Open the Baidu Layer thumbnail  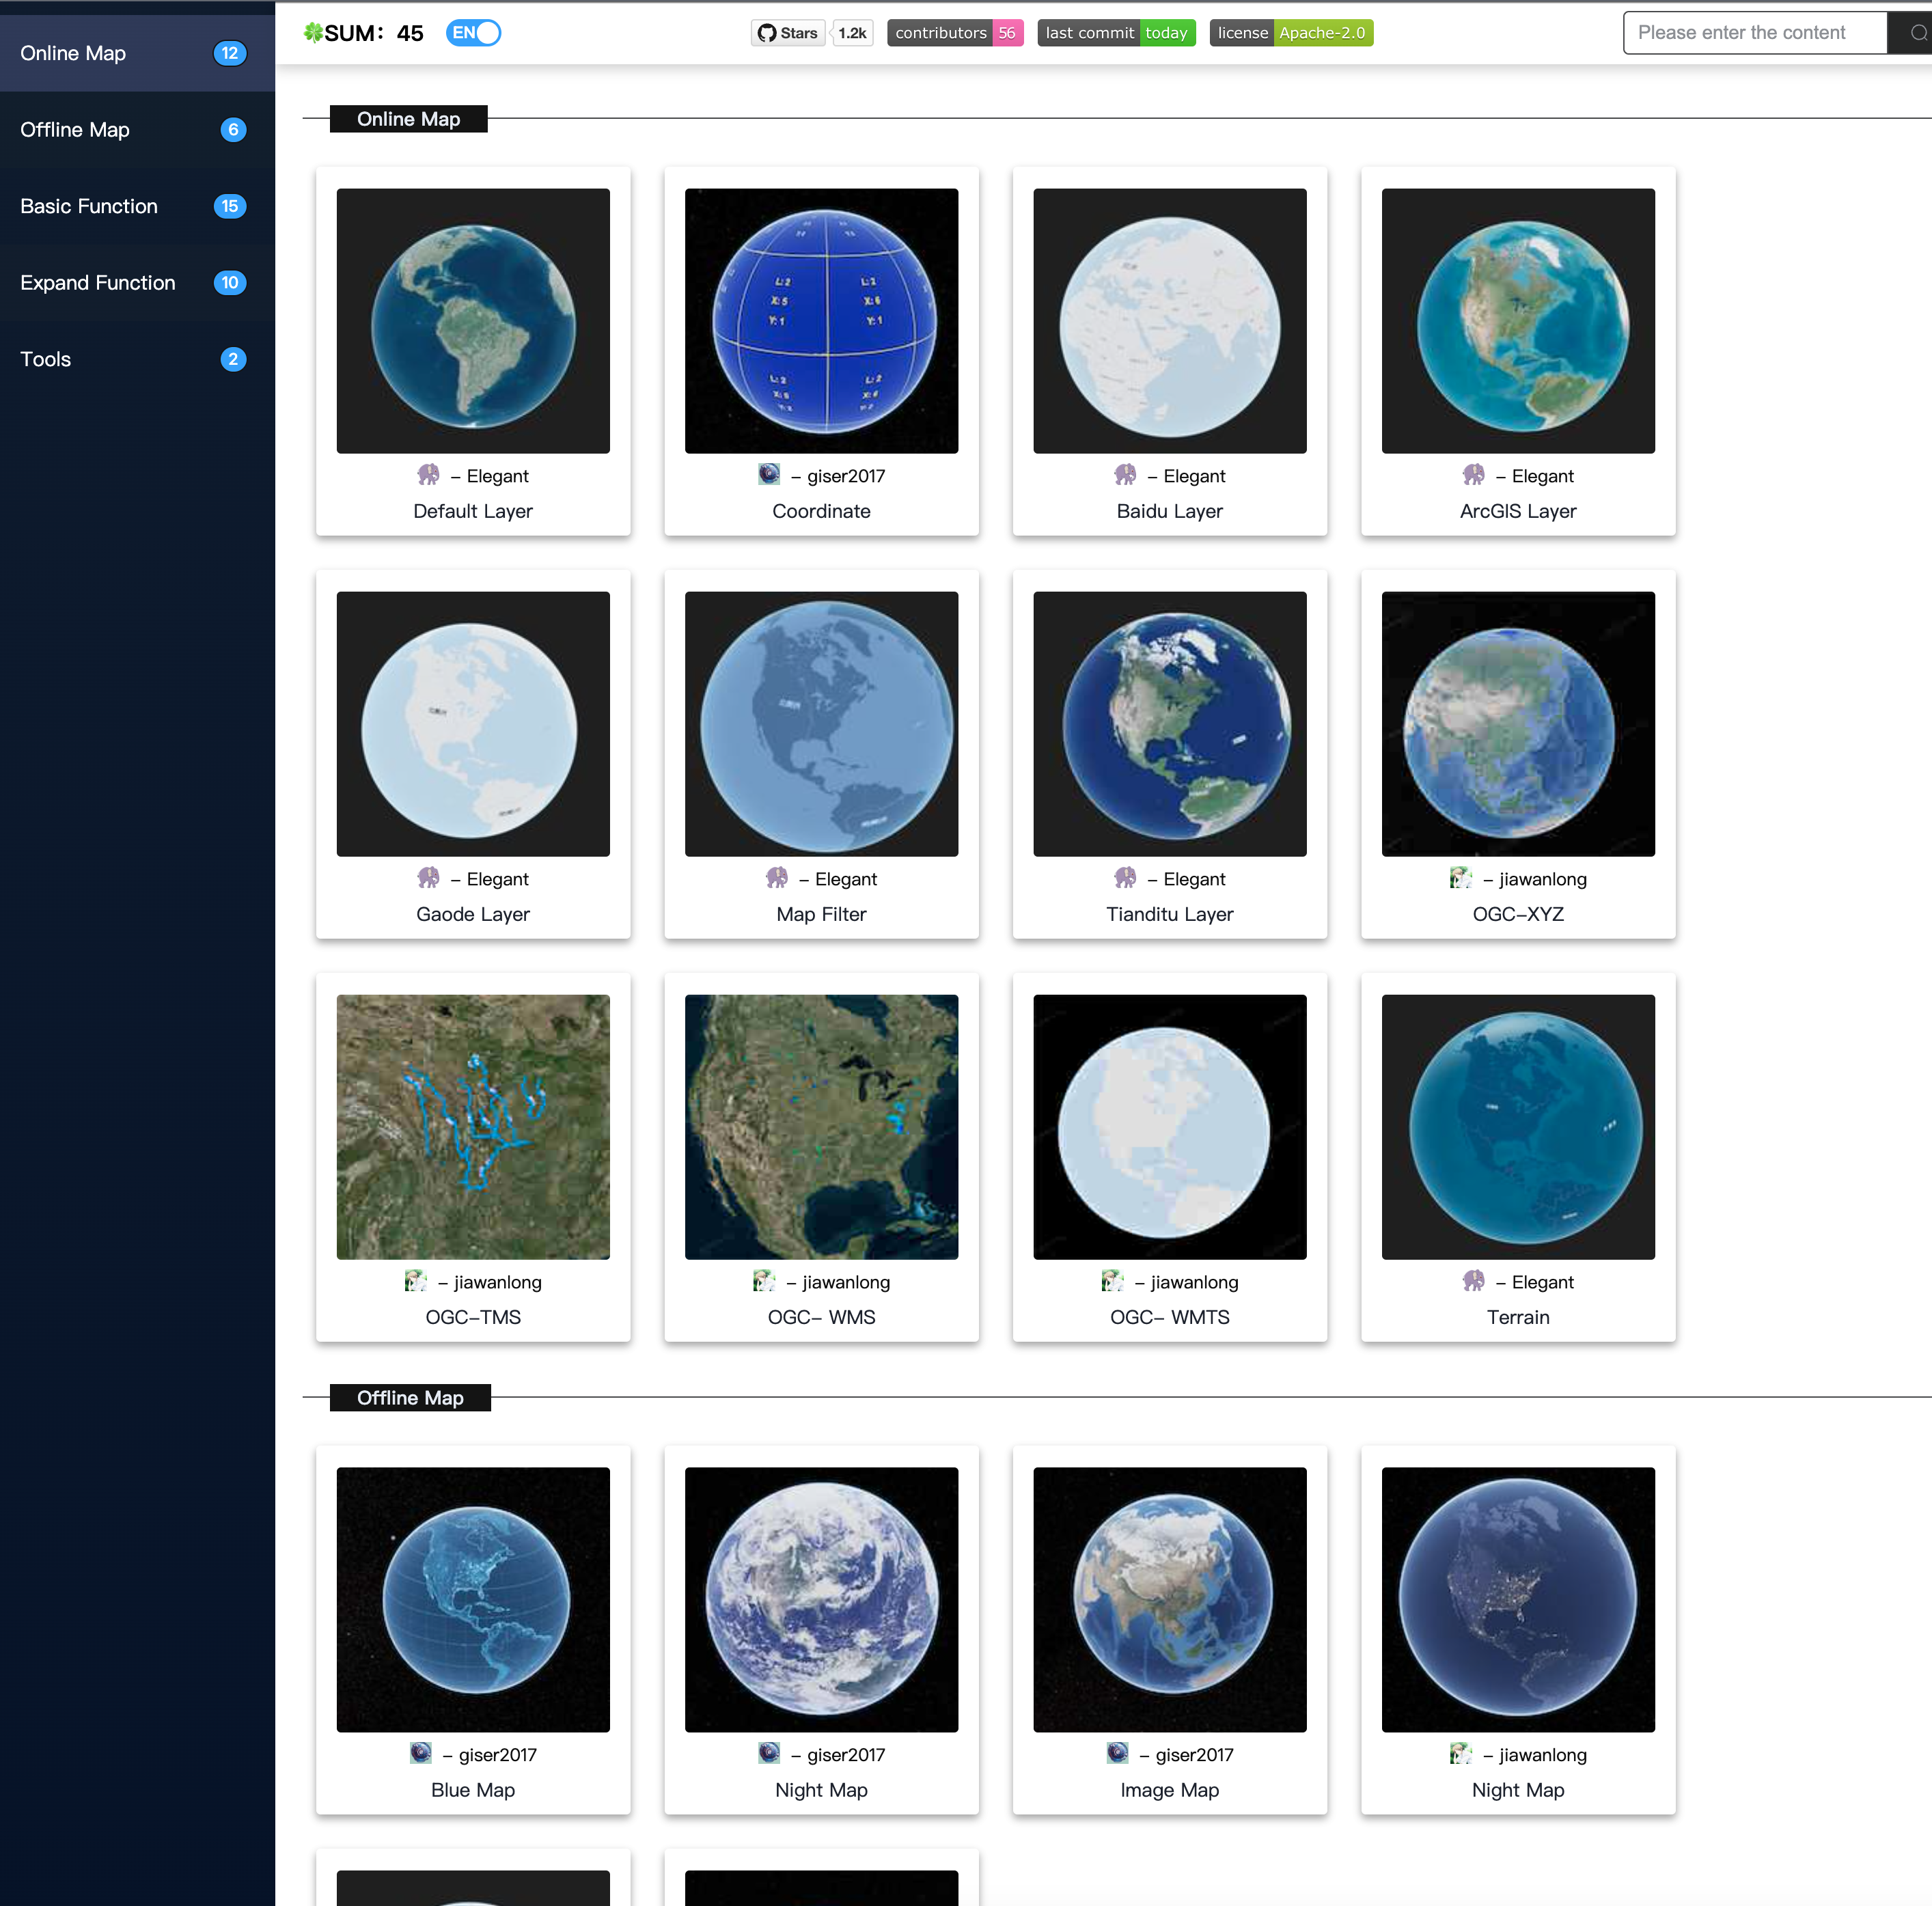(1170, 321)
